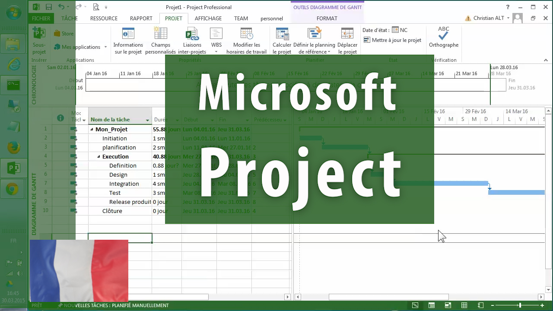The image size is (553, 311).
Task: Collapse the Execution summary task
Action: click(99, 156)
